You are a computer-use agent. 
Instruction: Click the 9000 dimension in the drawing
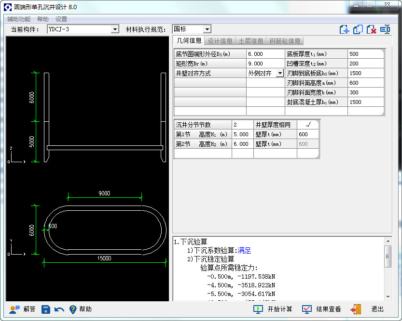click(x=104, y=193)
